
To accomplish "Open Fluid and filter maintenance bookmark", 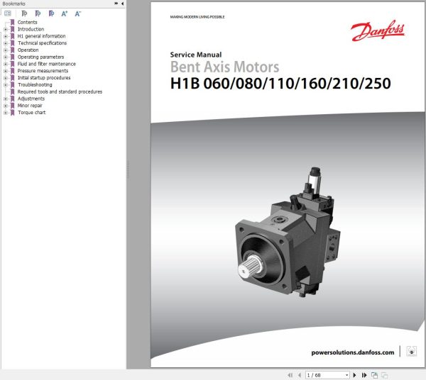I will pyautogui.click(x=46, y=64).
